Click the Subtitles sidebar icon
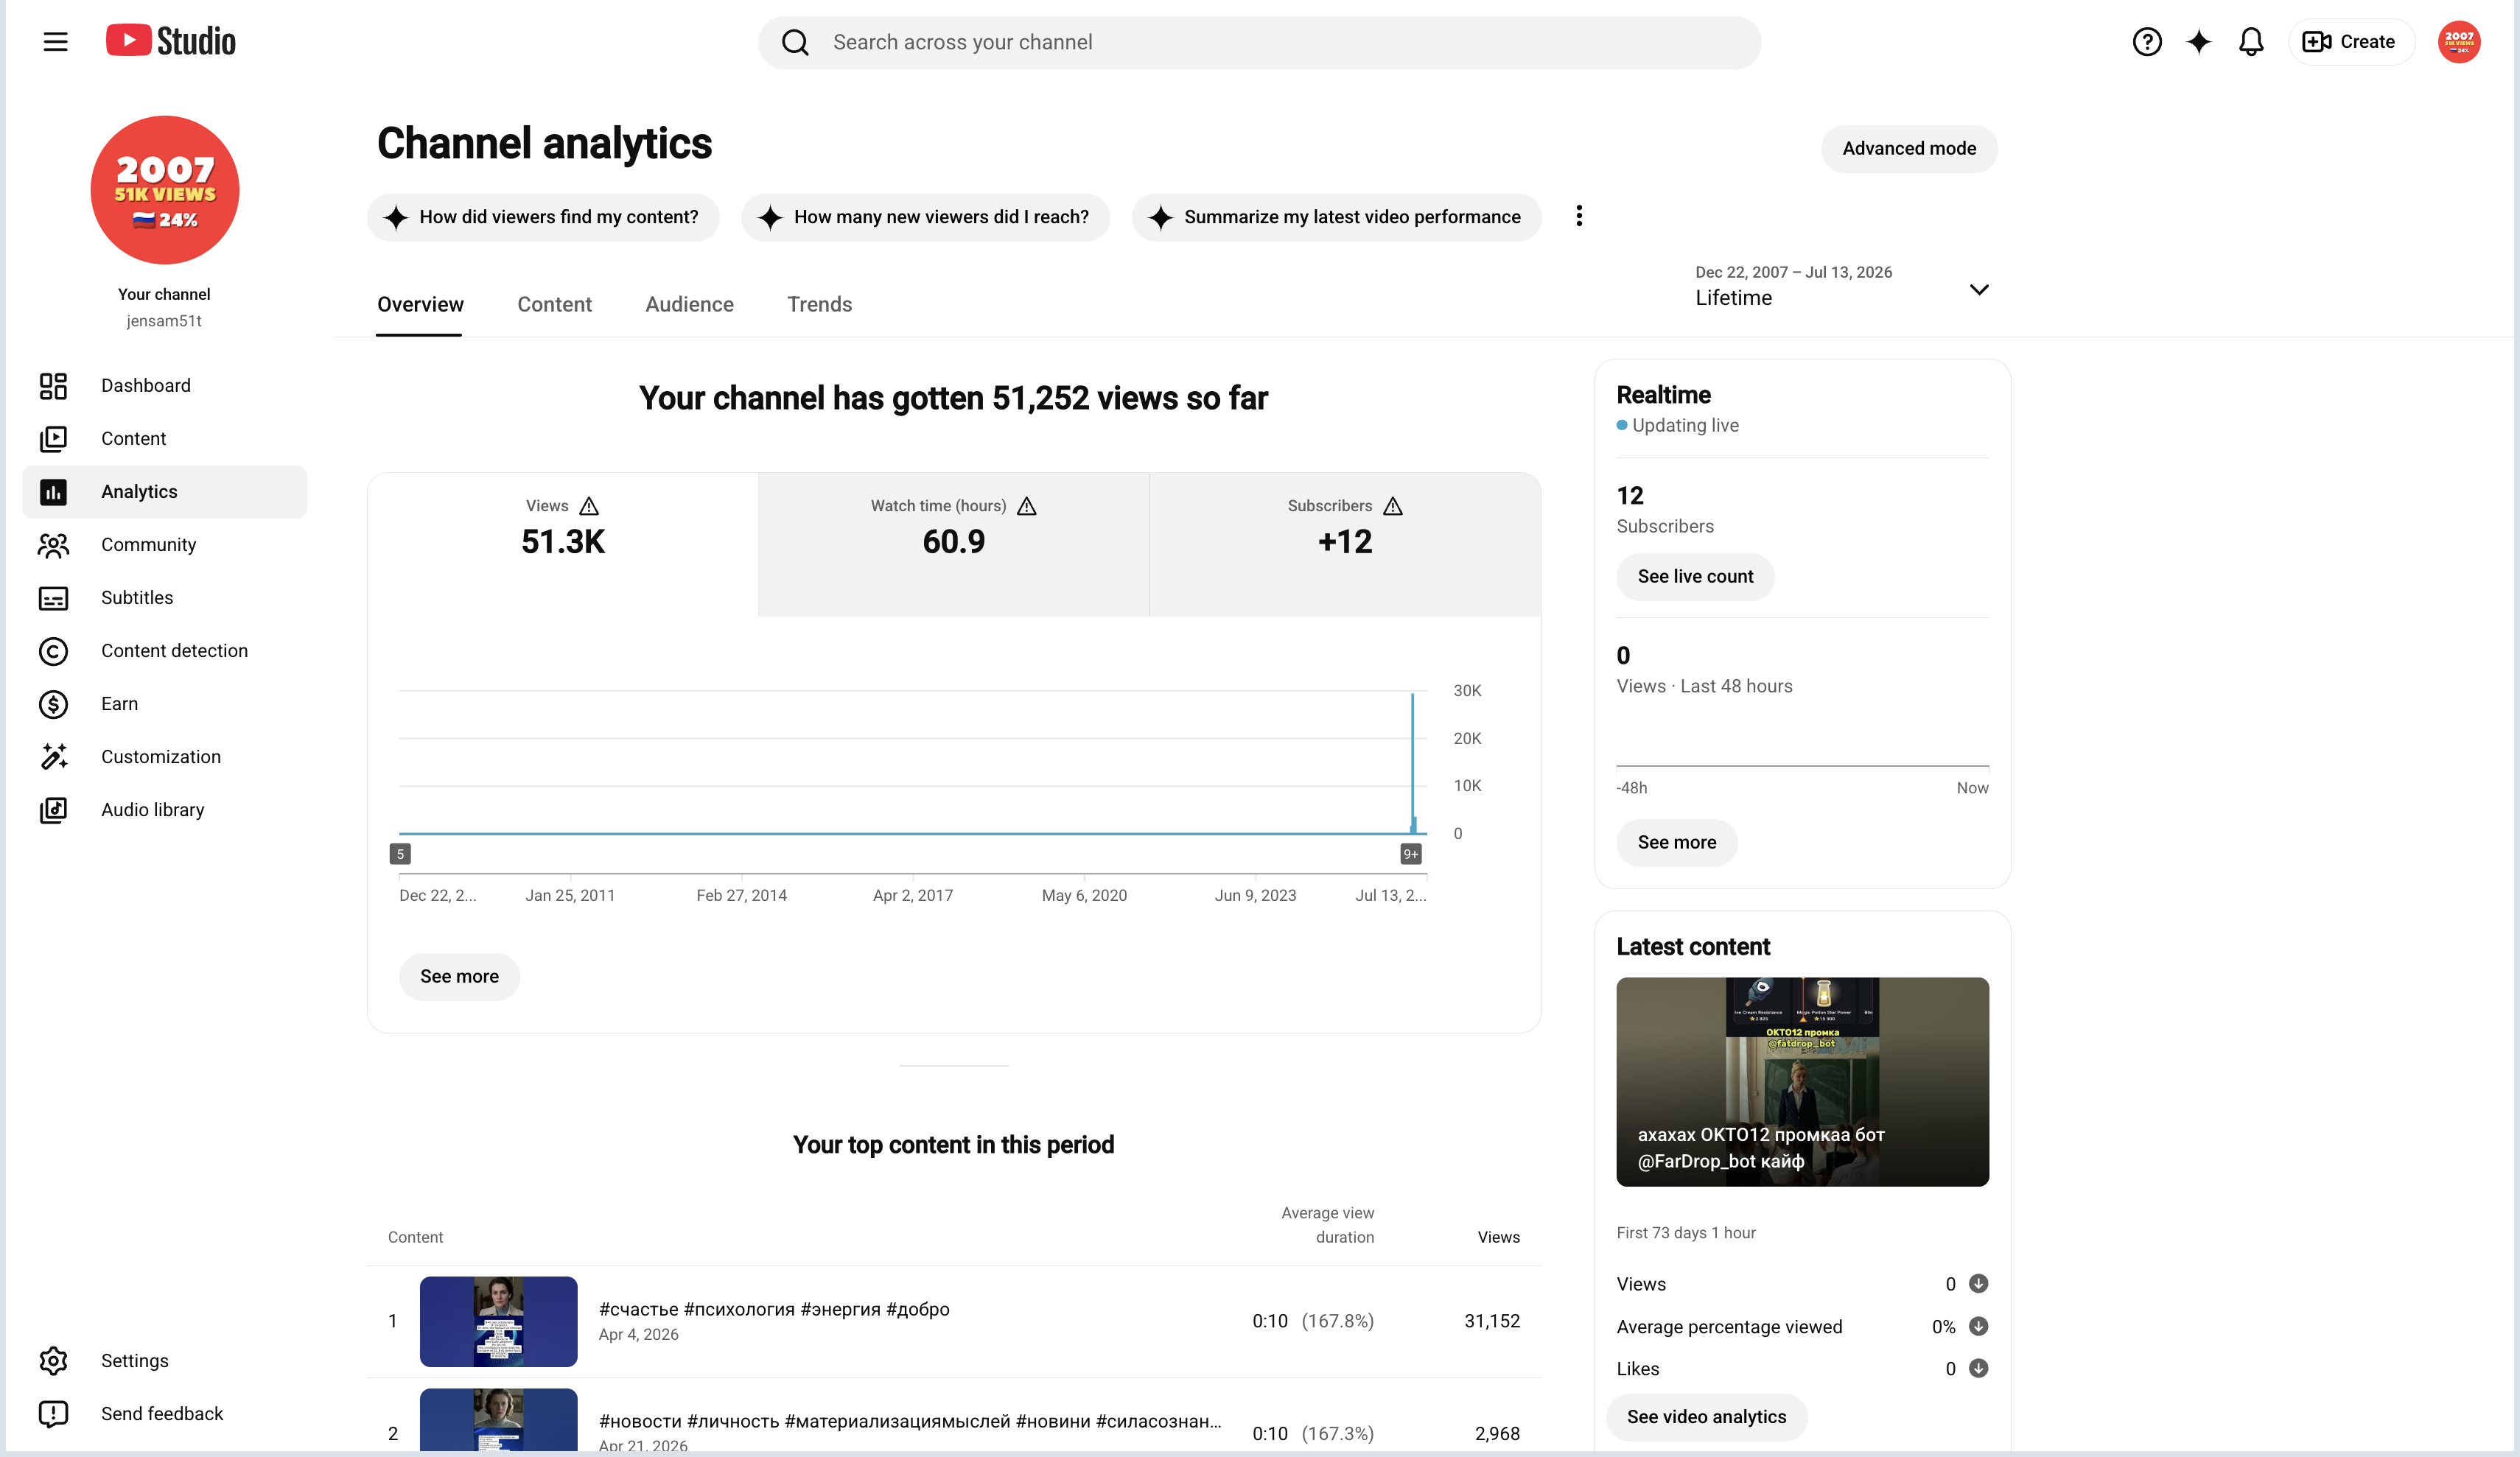This screenshot has width=2520, height=1457. [x=53, y=598]
